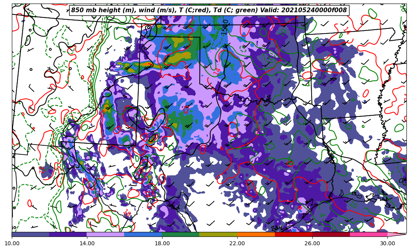Select the green 18–20 colorbar segment
The height and width of the screenshot is (250, 410).
pos(181,234)
